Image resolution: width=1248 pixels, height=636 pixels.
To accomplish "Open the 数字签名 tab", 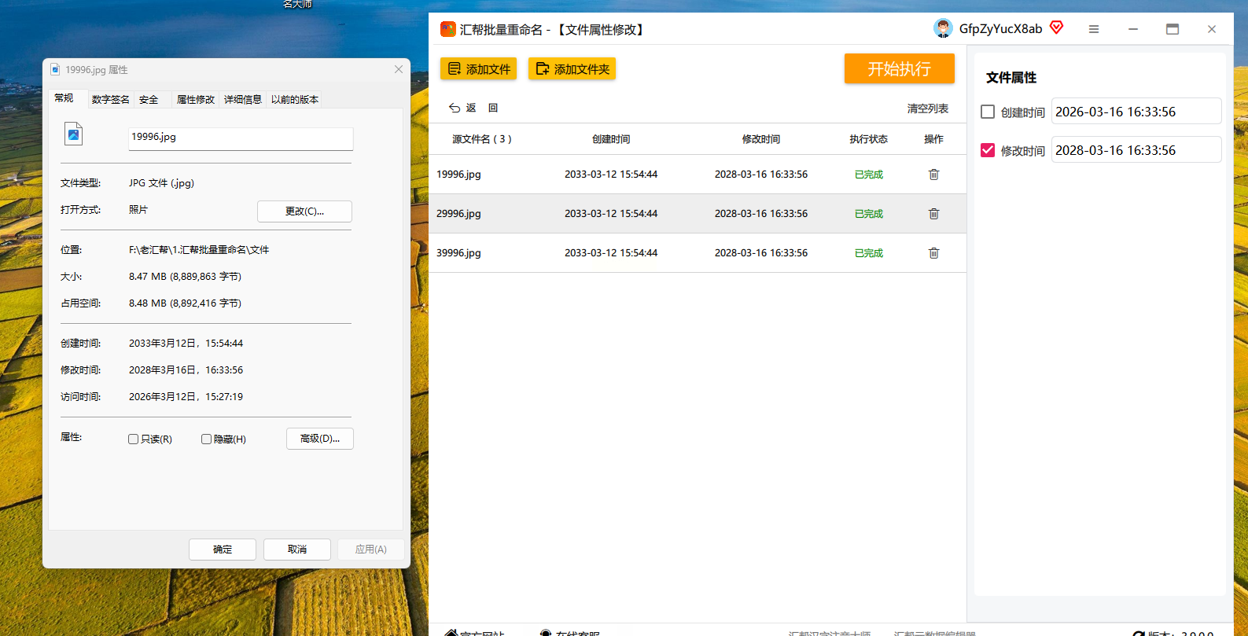I will (110, 100).
